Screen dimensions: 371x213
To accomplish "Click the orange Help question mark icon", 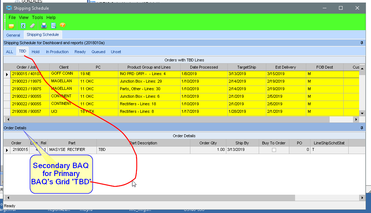I will tap(63, 26).
